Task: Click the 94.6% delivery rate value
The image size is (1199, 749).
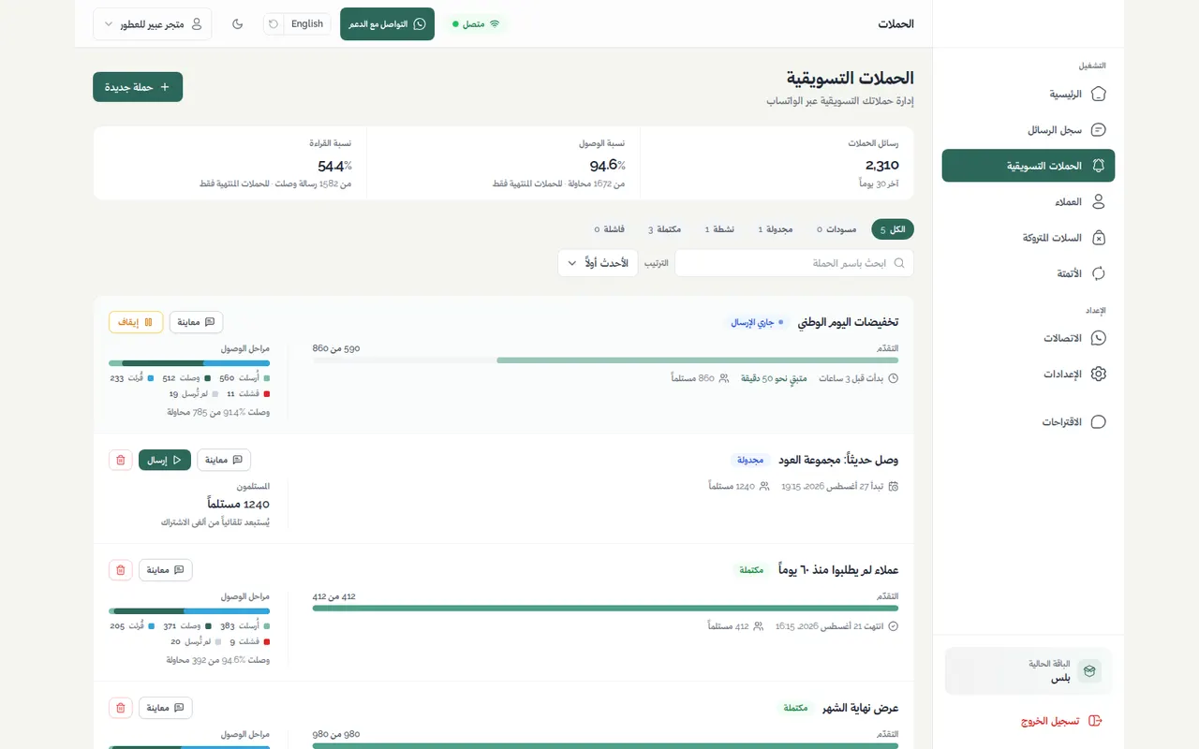Action: [608, 166]
